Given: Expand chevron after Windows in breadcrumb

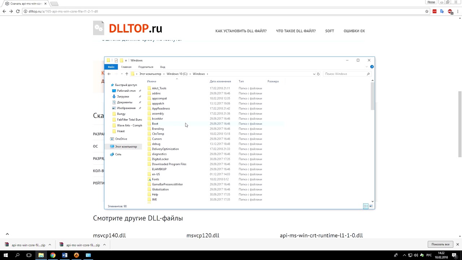Looking at the screenshot, I should (x=207, y=74).
